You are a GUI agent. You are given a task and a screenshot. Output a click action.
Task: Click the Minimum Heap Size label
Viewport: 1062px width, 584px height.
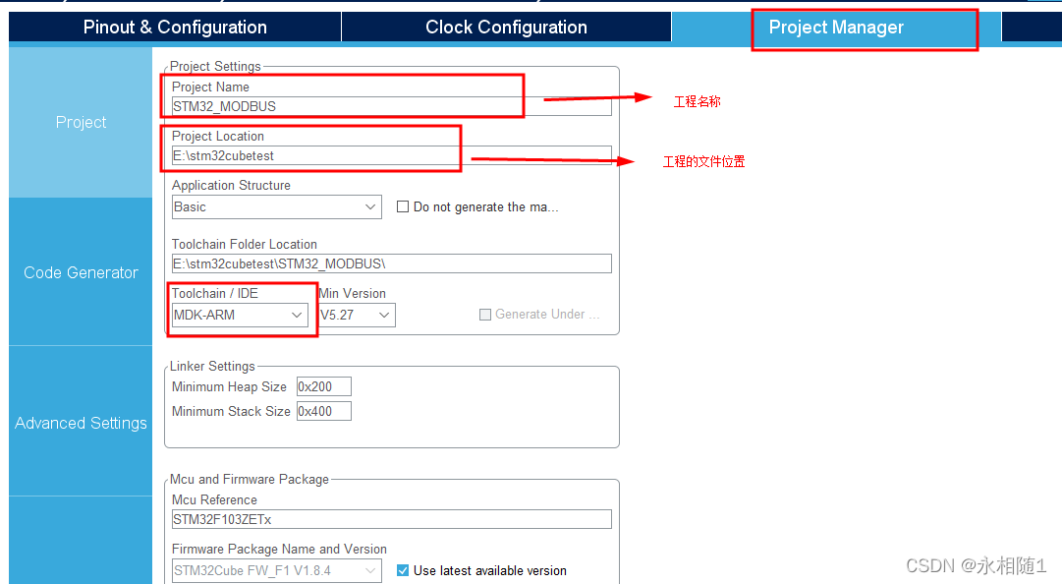tap(229, 386)
